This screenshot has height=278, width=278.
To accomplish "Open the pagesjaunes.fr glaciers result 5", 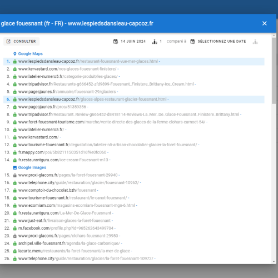I will tap(67, 92).
